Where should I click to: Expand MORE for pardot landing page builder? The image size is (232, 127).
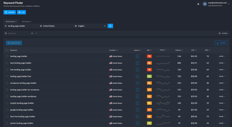222,123
